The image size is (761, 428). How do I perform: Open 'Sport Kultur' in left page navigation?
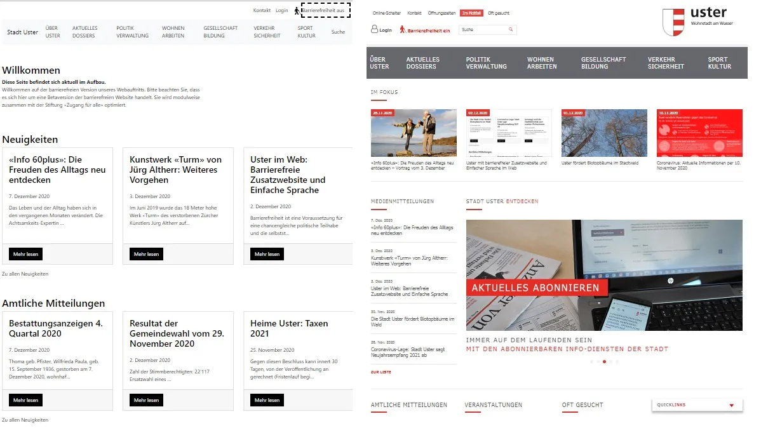[307, 32]
